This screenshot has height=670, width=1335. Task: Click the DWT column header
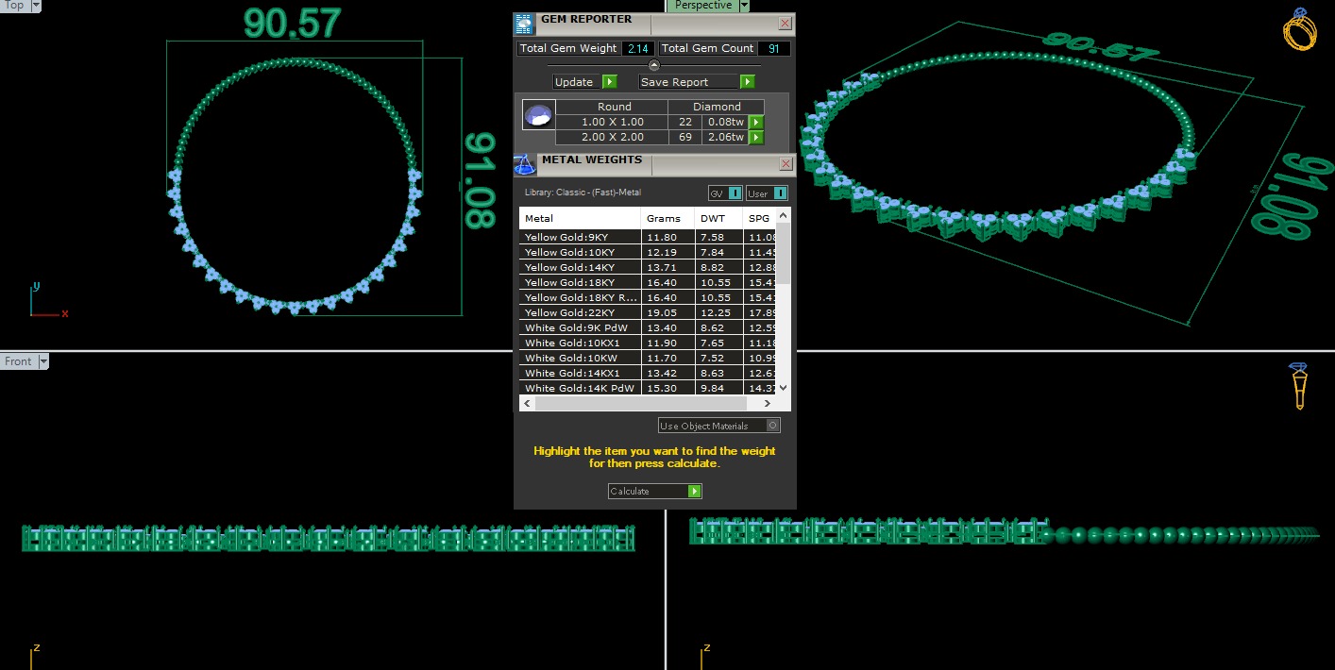tap(718, 218)
